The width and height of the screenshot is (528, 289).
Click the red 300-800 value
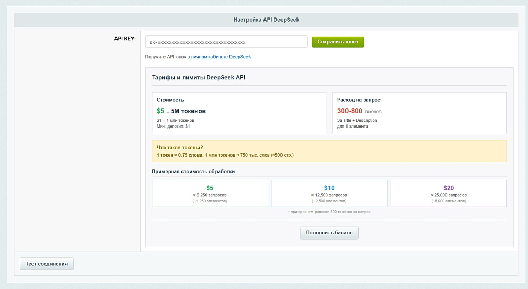350,111
